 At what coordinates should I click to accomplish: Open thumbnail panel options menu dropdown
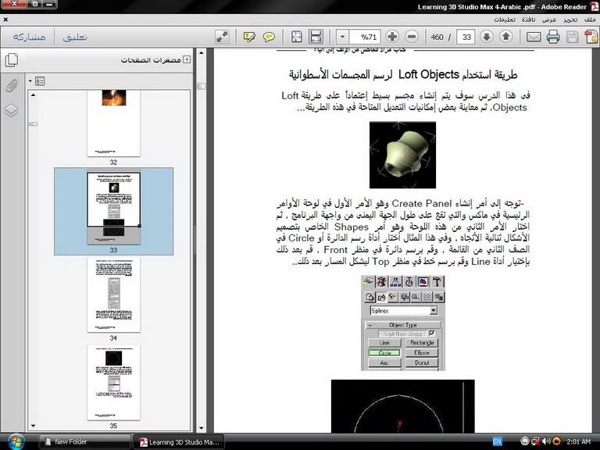(x=37, y=81)
